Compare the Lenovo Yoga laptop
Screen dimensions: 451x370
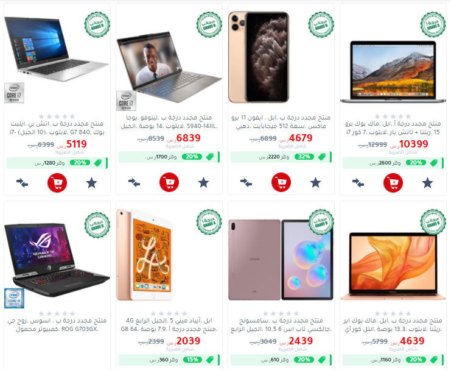[x=134, y=182]
